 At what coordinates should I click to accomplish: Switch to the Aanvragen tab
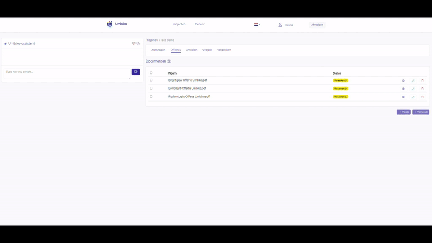tap(158, 50)
